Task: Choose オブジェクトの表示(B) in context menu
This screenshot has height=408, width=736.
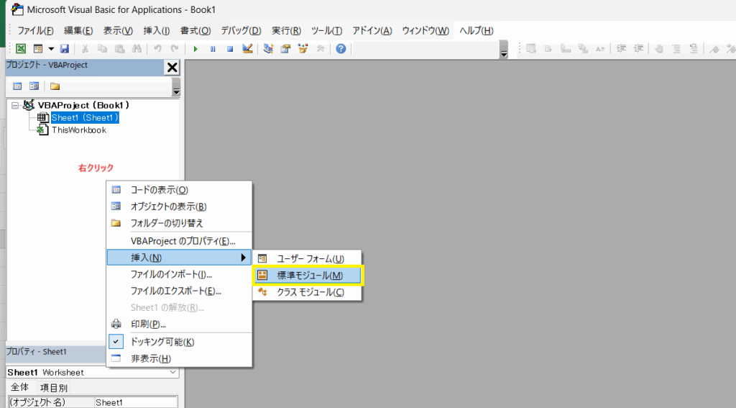Action: 179,207
